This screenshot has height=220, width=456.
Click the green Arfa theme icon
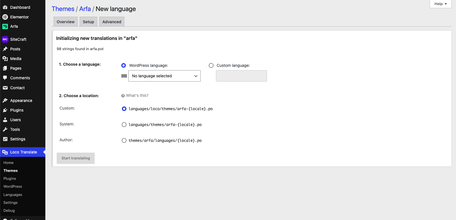click(5, 26)
